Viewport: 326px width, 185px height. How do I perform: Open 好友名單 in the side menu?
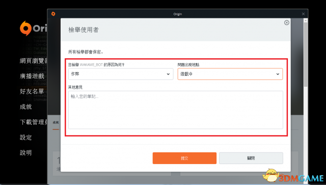click(x=32, y=91)
